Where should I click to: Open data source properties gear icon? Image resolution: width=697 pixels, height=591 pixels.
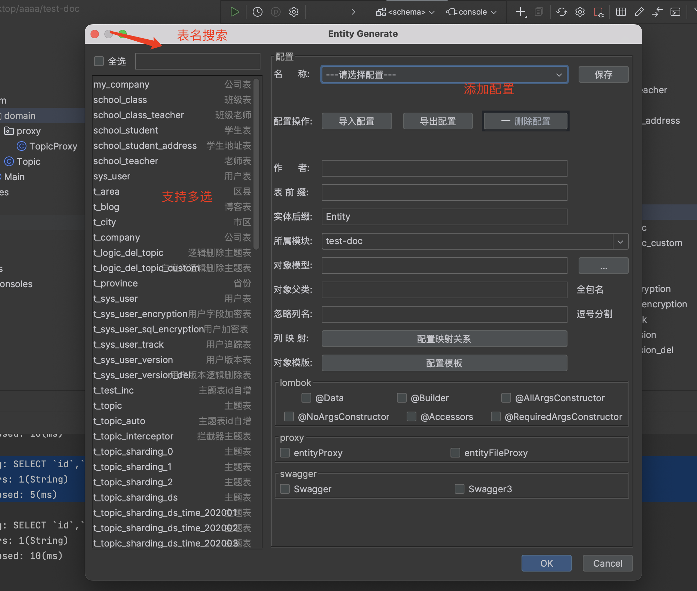point(580,12)
